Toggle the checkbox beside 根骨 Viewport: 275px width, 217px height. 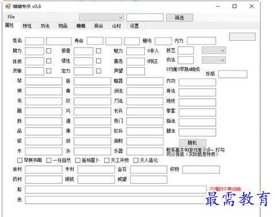[x=98, y=51]
